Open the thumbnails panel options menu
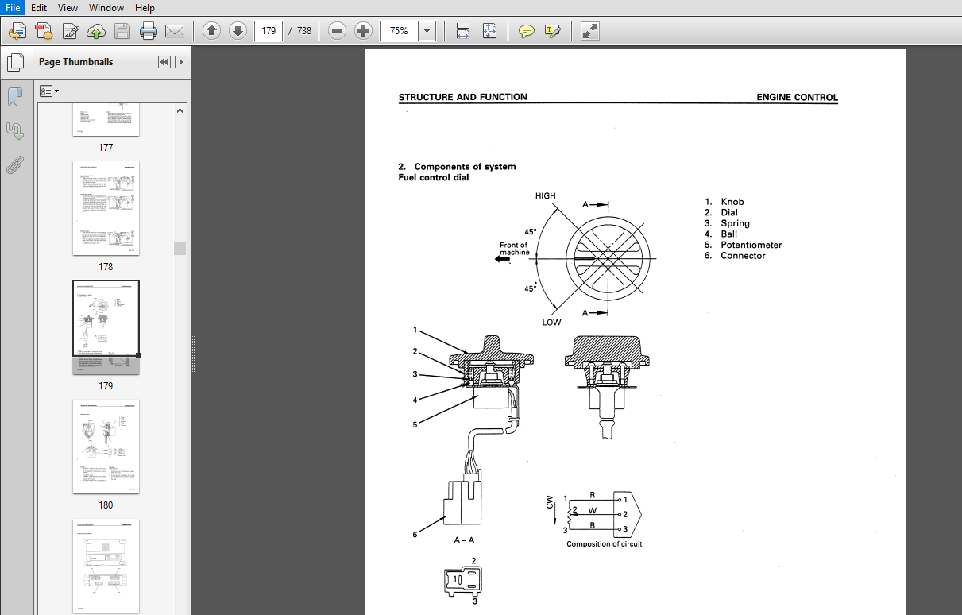 tap(49, 91)
